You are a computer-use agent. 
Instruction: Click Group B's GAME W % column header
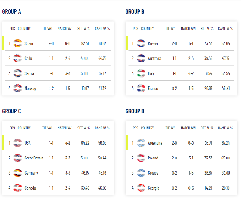click(225, 29)
